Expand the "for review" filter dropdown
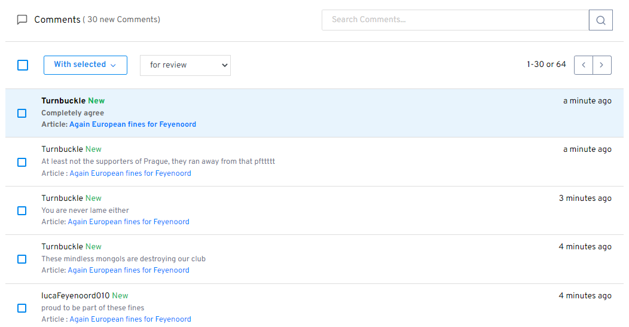Screen dimensions: 629x327 pyautogui.click(x=185, y=65)
